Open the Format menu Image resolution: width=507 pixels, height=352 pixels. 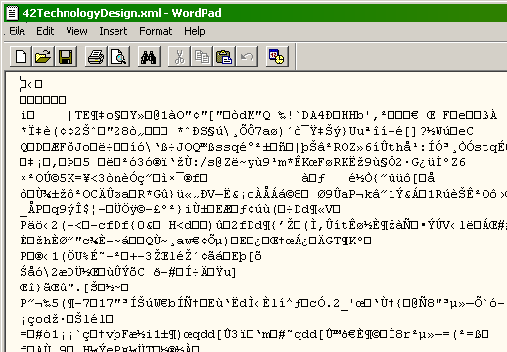pos(156,31)
